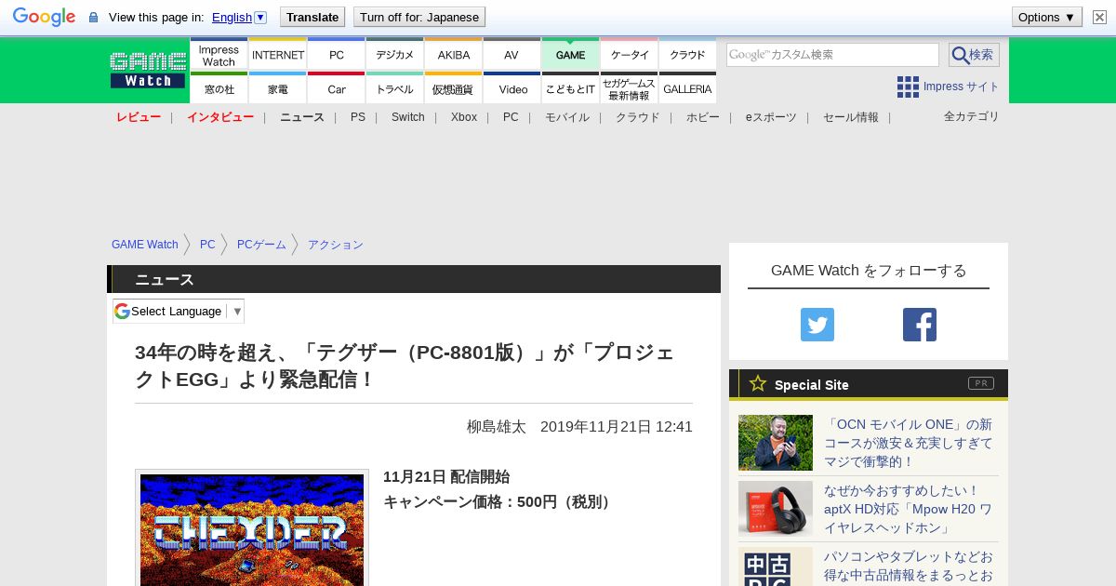Image resolution: width=1116 pixels, height=586 pixels.
Task: Follow GAME Watch on Twitter
Action: (817, 325)
